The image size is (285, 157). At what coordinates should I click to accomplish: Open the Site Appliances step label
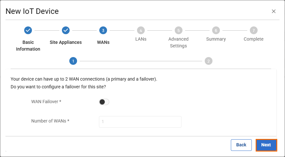pos(66,42)
